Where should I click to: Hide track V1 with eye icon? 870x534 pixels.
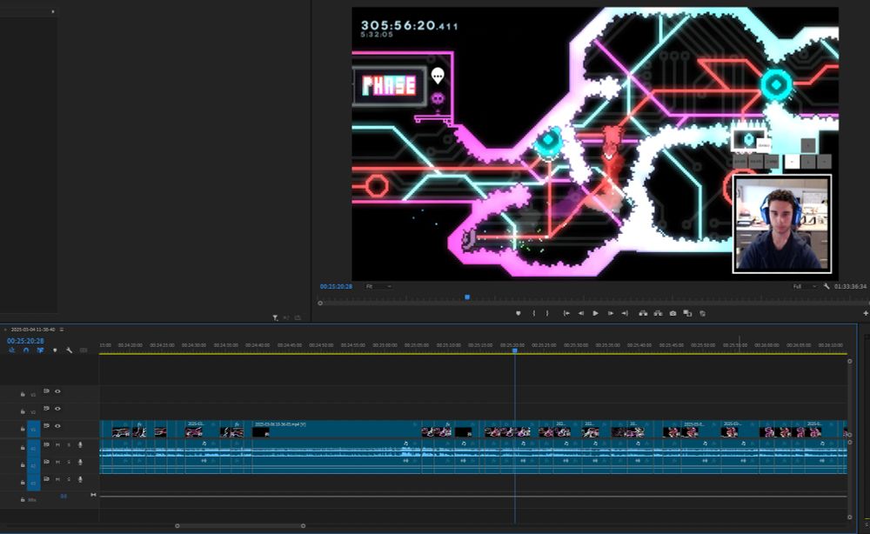click(x=57, y=426)
